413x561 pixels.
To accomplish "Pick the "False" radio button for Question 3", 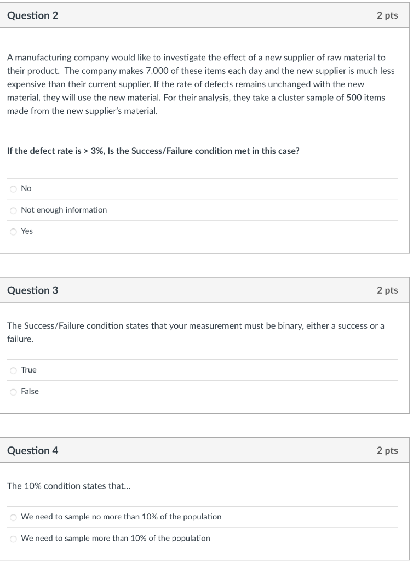I will coord(13,392).
